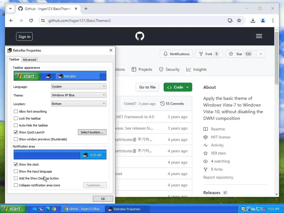284x213 pixels.
Task: Reload the GitHub page
Action: click(31, 21)
